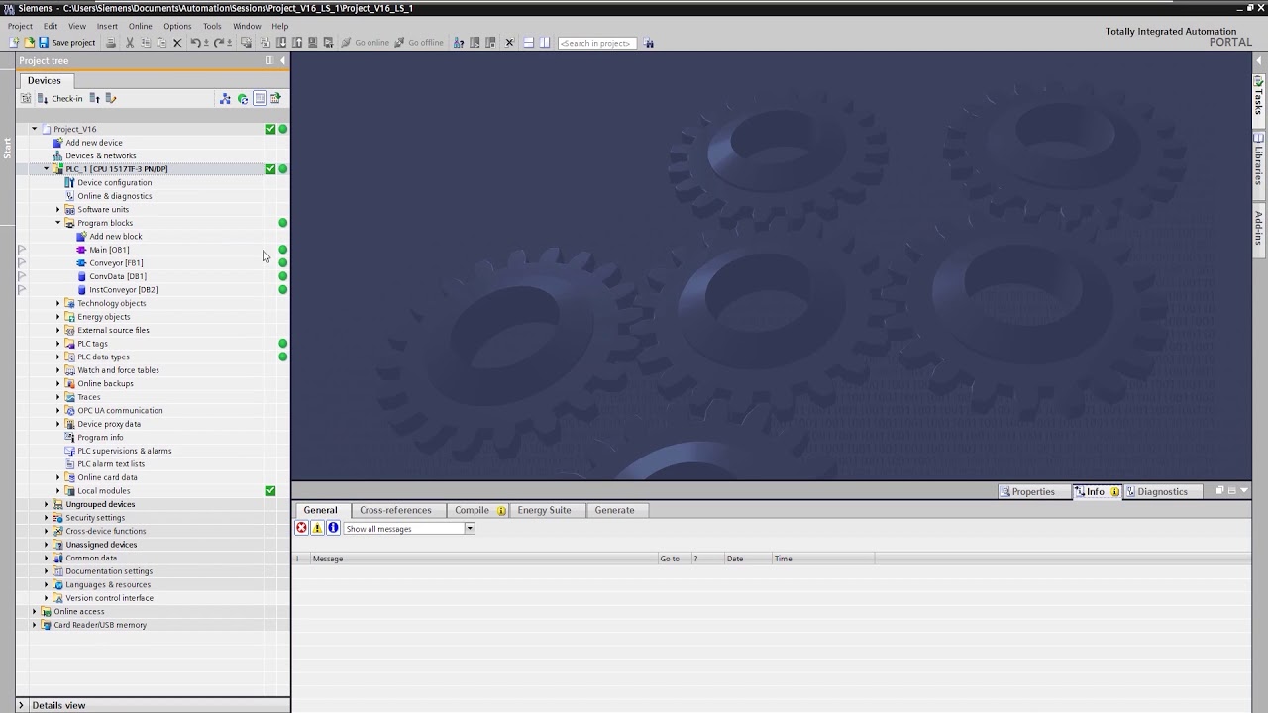Toggle the information messages filter icon
This screenshot has width=1268, height=713.
coord(333,528)
